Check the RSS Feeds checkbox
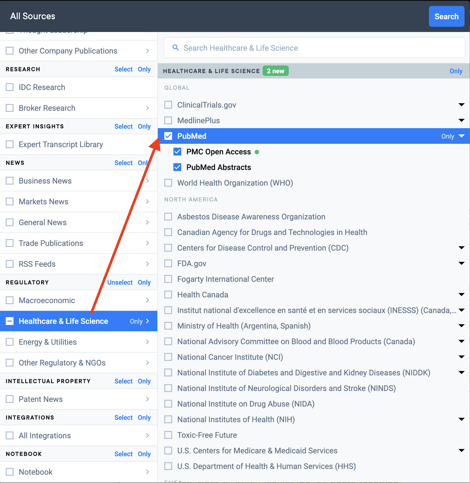This screenshot has width=470, height=483. 10,264
